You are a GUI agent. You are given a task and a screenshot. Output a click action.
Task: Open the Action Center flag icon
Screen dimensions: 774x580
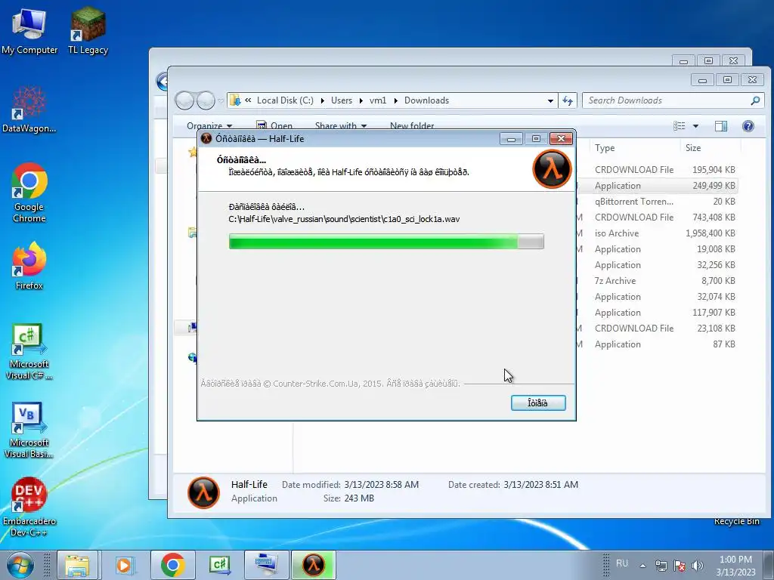click(x=680, y=566)
